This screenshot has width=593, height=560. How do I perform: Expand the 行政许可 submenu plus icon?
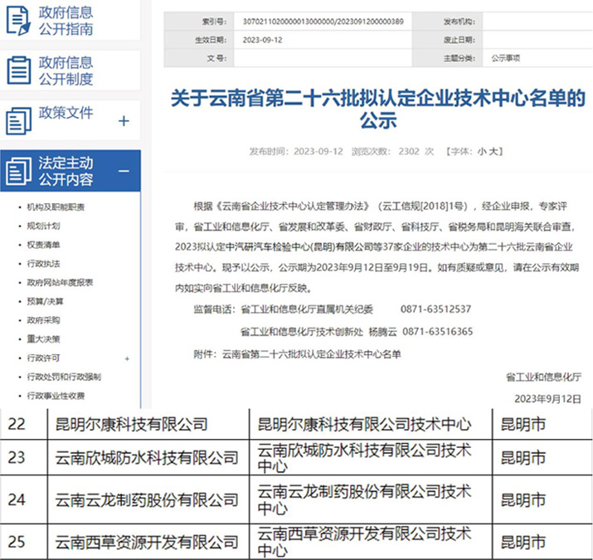pos(127,358)
